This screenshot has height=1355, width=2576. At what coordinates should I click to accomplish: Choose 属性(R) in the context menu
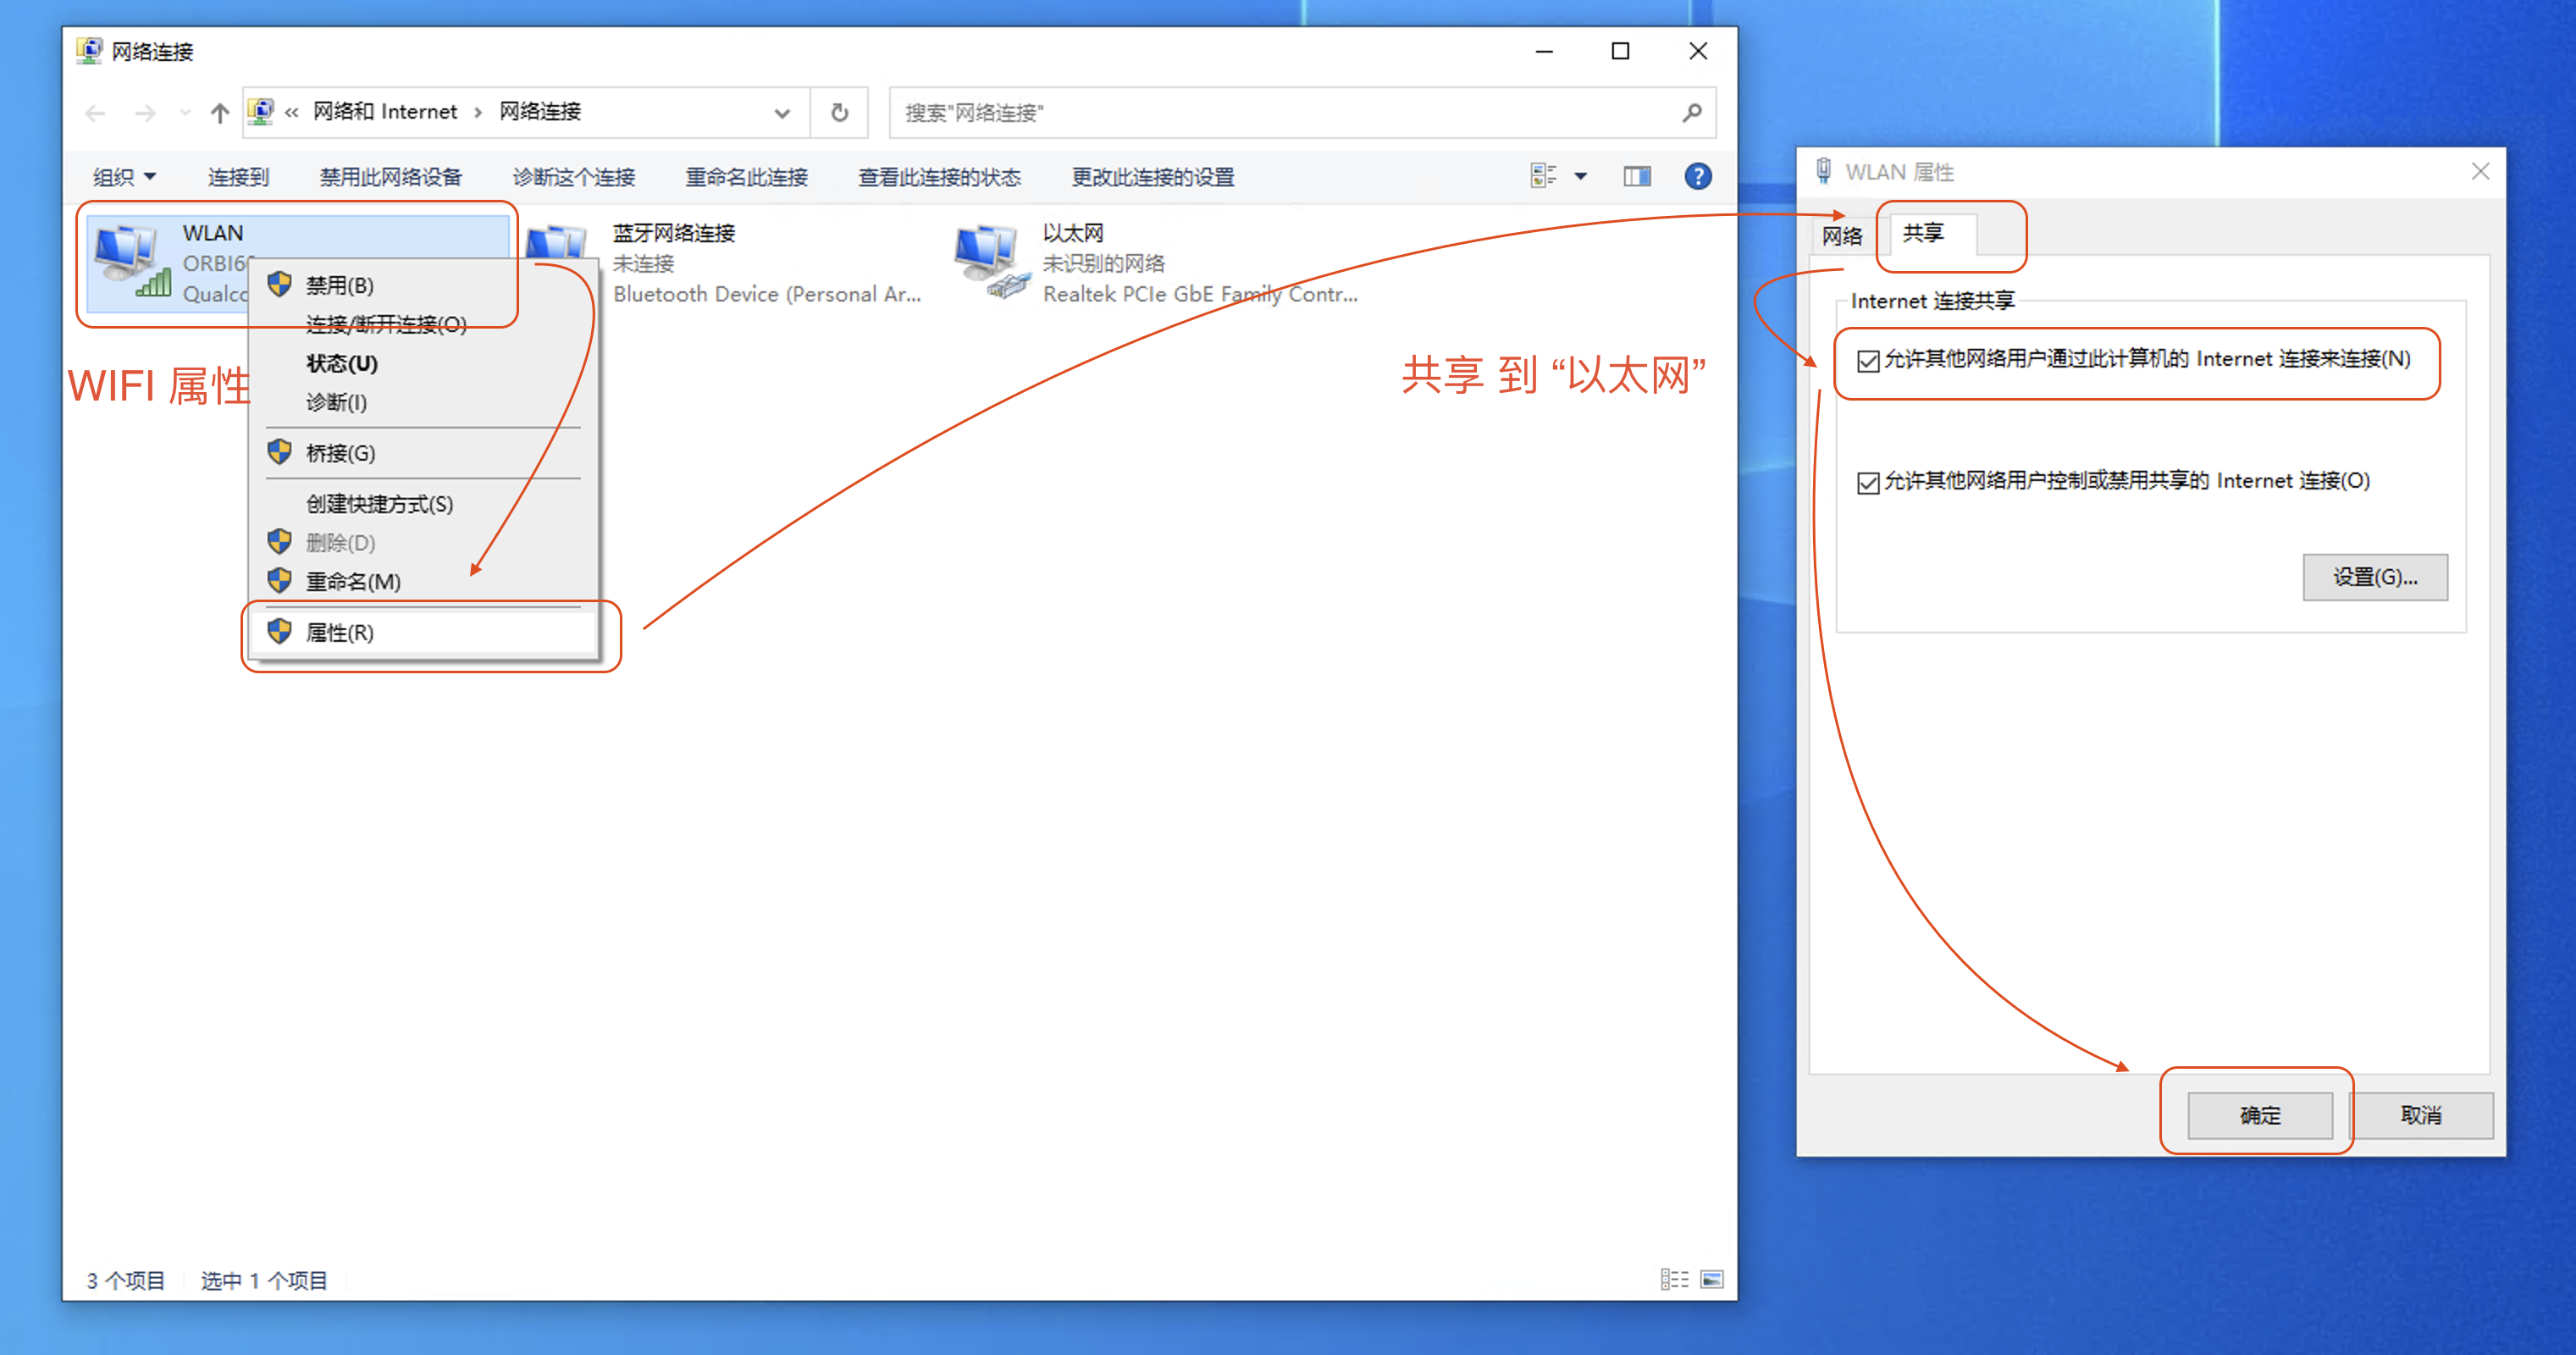[340, 632]
